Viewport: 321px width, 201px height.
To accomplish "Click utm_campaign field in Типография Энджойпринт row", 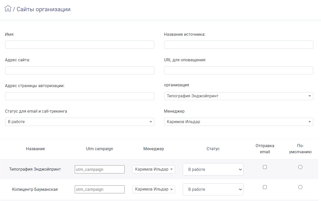I will click(100, 169).
